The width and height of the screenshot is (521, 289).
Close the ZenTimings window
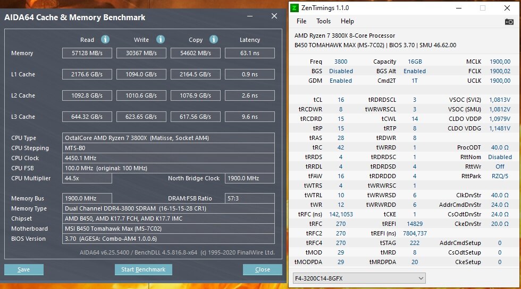point(507,8)
